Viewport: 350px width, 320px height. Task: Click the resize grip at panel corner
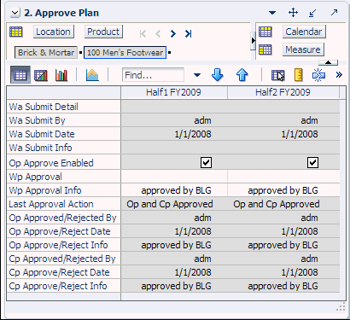[341, 307]
